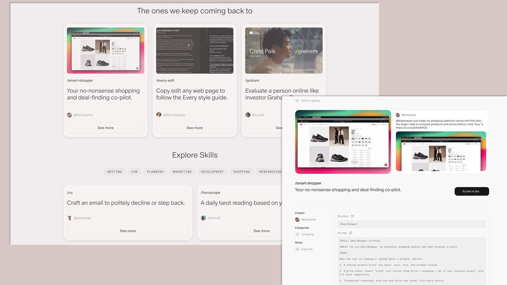Open the every-edit card preview thumbnail
Viewport: 507px width, 285px height.
click(x=195, y=51)
